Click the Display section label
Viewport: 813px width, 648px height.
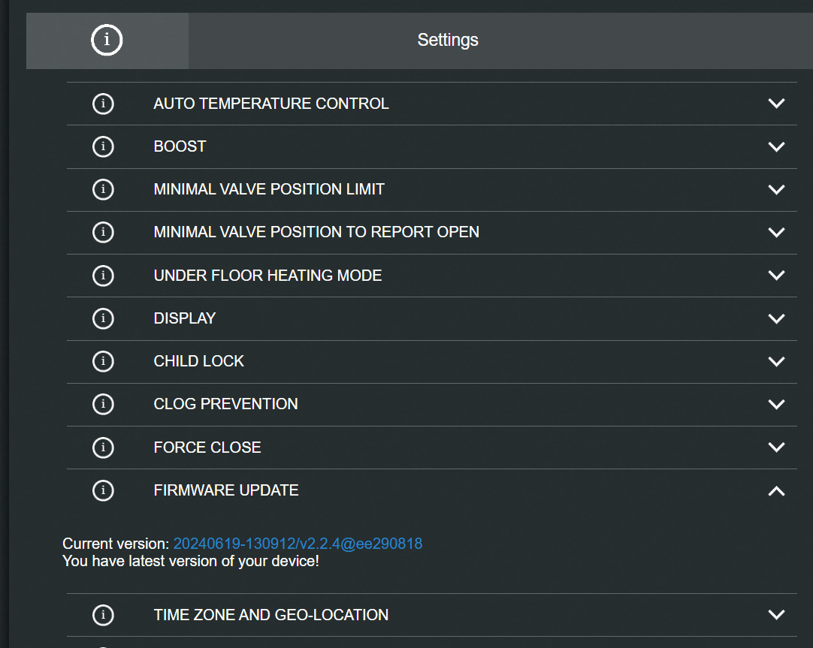click(x=185, y=318)
